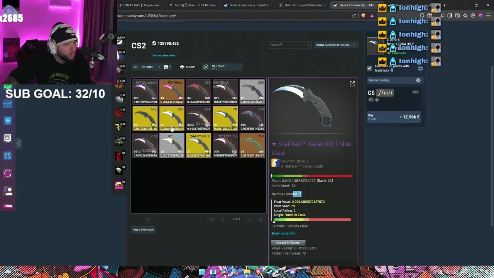Clear the karambit search text
Screen dimensions: 494x278
[308, 45]
